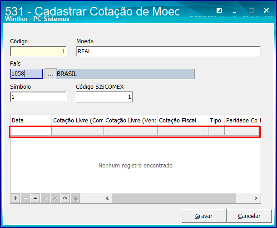The height and width of the screenshot is (228, 277).
Task: Click the Cotação Fiscal column header
Action: [x=183, y=121]
